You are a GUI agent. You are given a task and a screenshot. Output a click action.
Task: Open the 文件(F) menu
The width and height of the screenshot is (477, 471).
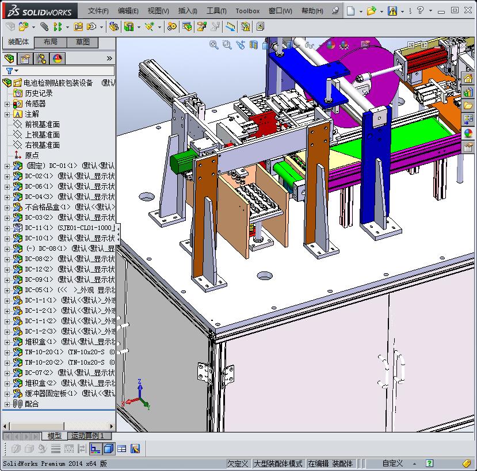(x=98, y=11)
